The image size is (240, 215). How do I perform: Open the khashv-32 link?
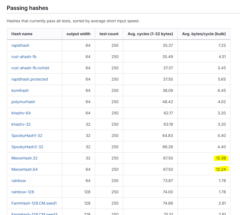coord(21,124)
